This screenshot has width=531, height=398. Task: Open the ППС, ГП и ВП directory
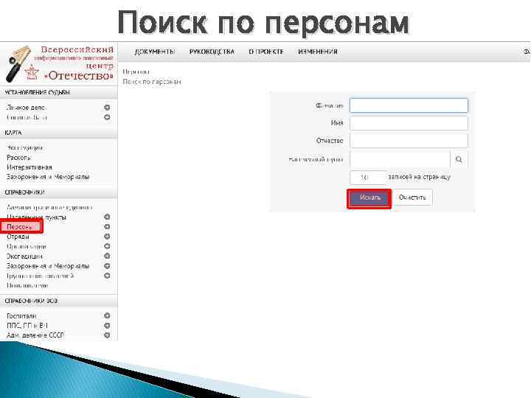tap(27, 326)
